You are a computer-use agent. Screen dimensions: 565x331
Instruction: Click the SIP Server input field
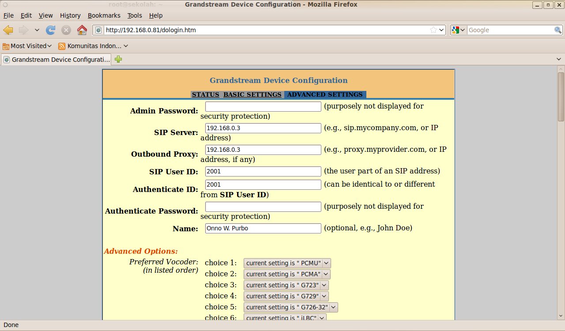263,128
